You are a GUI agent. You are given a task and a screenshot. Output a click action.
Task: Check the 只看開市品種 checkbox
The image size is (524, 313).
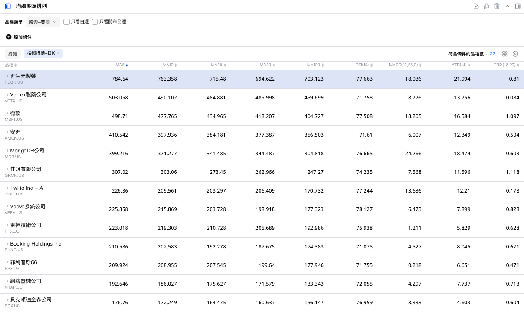(95, 22)
